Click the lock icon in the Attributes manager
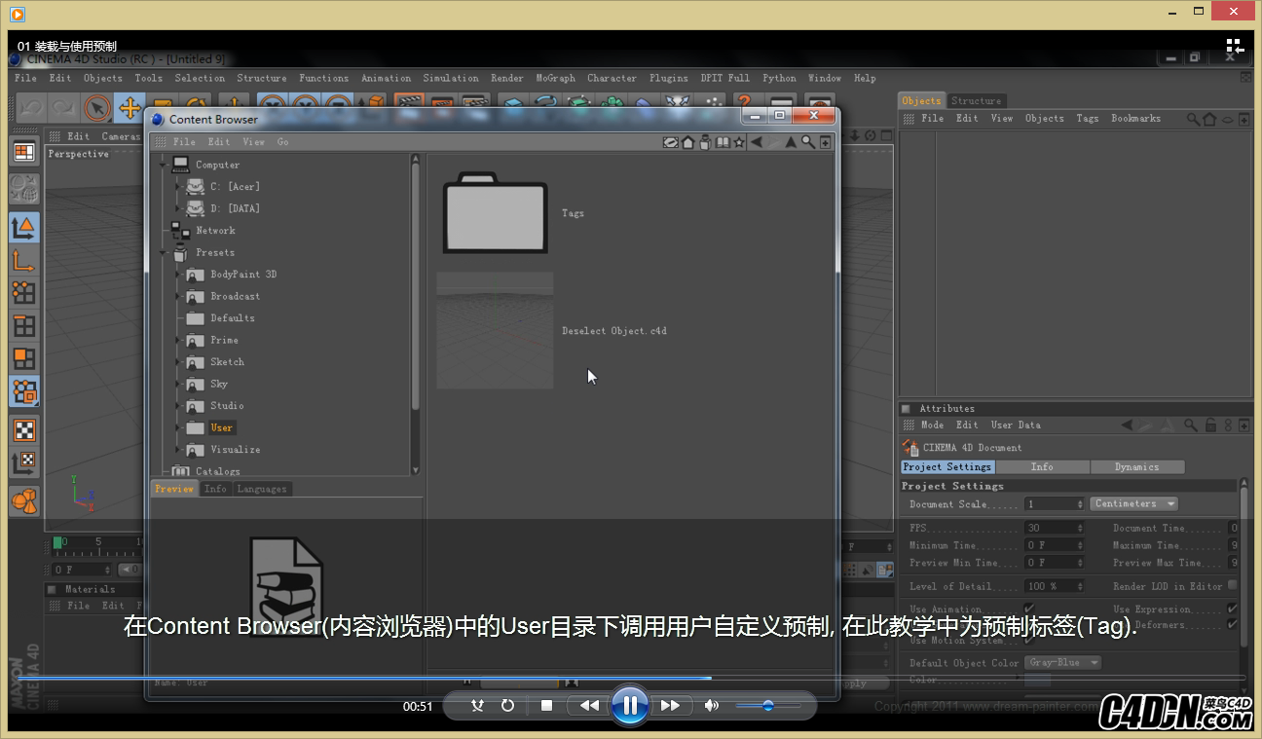This screenshot has height=739, width=1262. click(x=1210, y=425)
